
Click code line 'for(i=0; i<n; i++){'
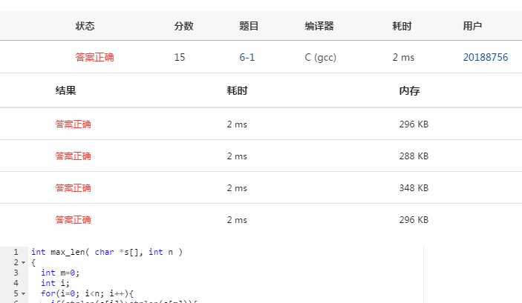click(87, 293)
